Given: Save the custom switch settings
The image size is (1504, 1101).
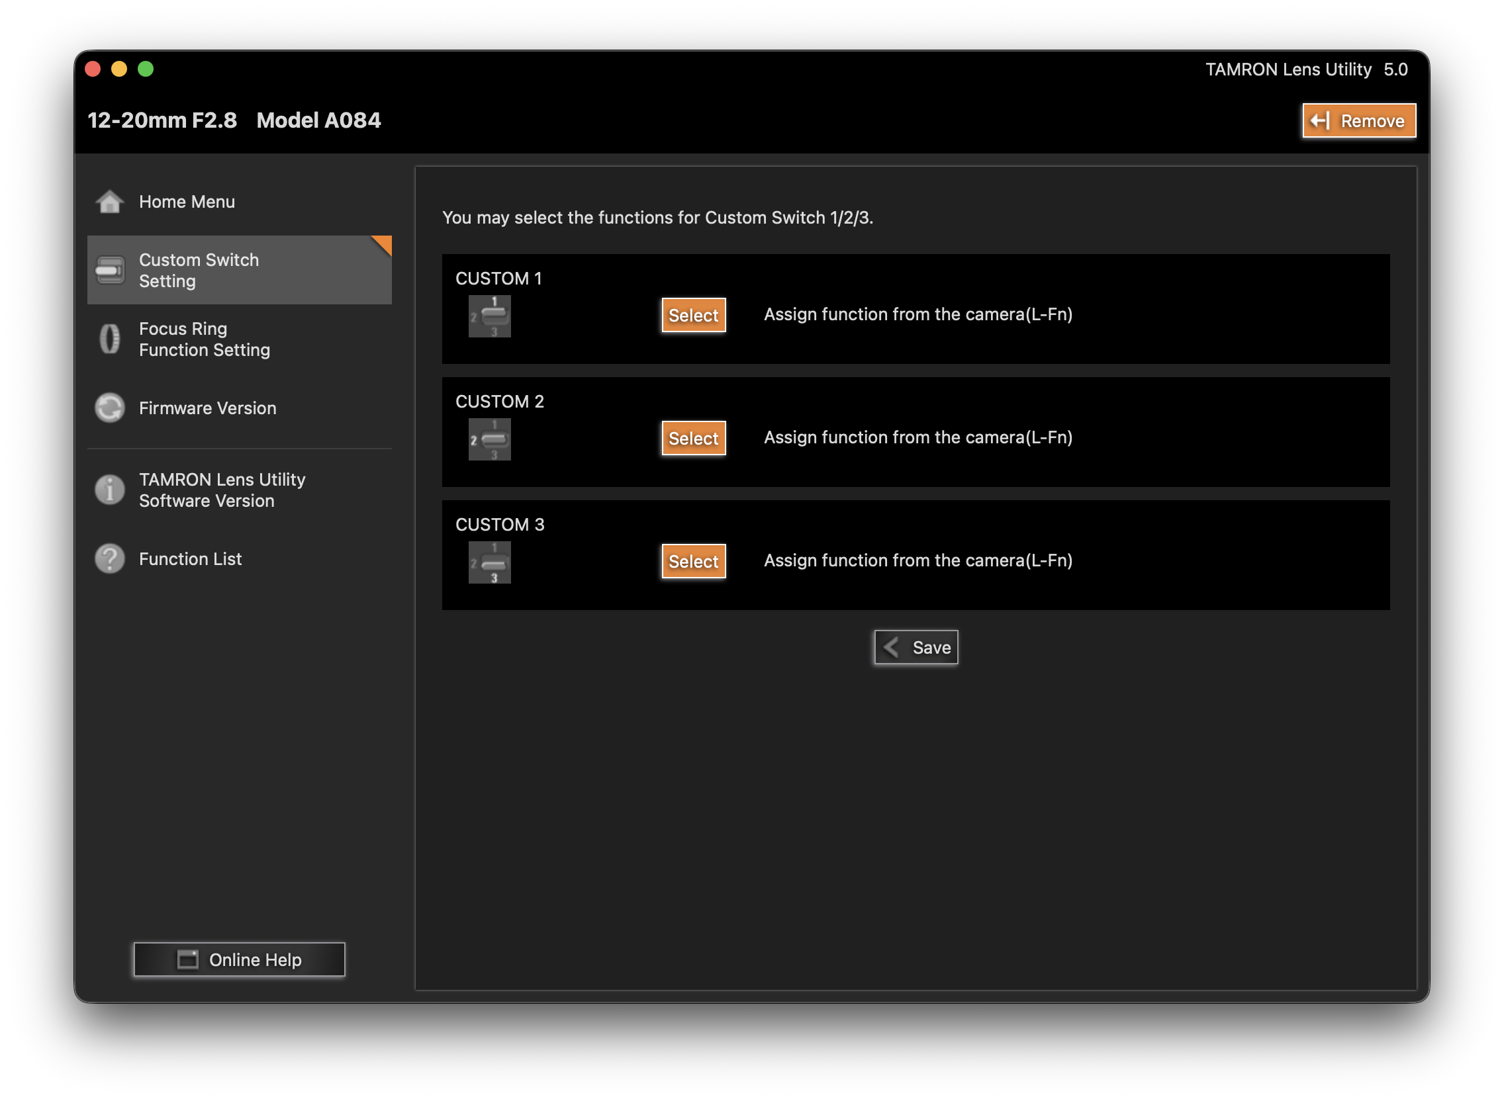Looking at the screenshot, I should click(916, 647).
